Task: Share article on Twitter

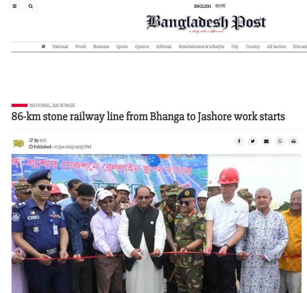Action: (253, 141)
